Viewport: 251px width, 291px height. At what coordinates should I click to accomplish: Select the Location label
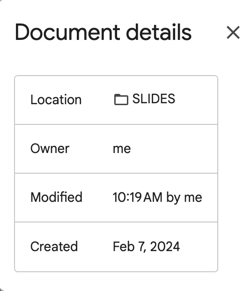56,100
